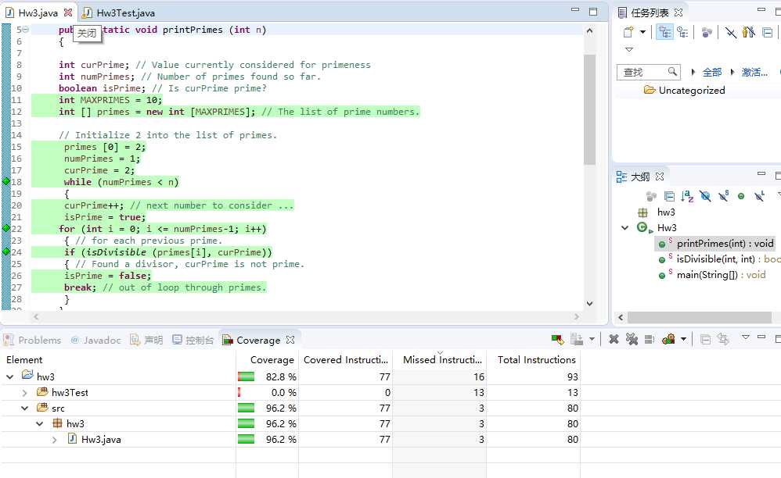
Task: Remove all coverage sessions
Action: (x=632, y=340)
